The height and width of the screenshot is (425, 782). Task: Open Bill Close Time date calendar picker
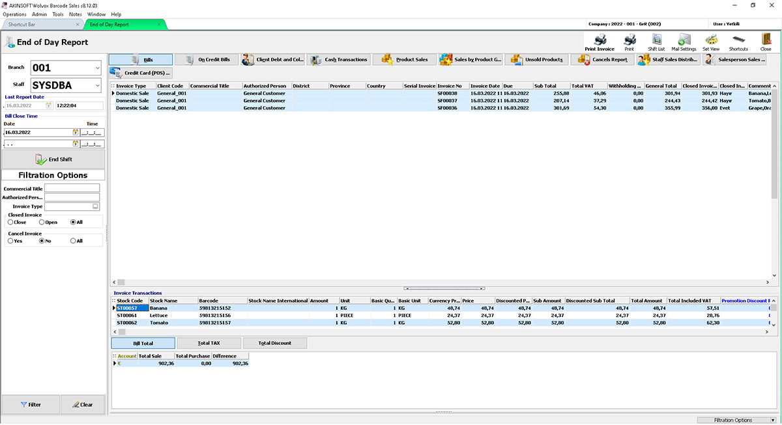[76, 132]
